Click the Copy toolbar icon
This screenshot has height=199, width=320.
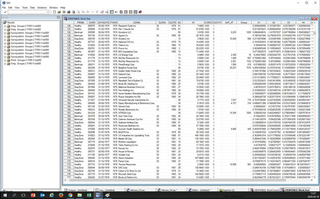coord(83,12)
